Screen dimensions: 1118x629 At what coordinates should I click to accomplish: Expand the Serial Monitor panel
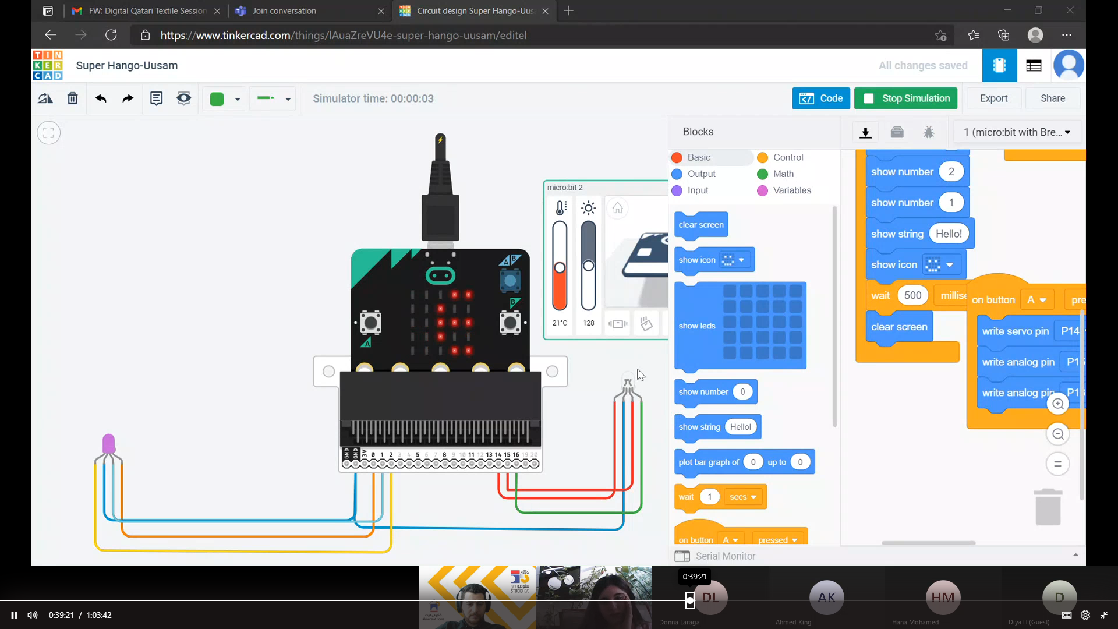click(1075, 556)
